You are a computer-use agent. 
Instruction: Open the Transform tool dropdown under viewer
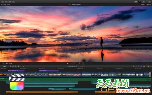3,64
